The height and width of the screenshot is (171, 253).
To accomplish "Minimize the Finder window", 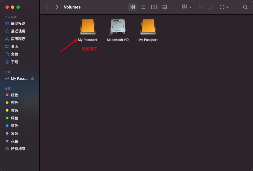I will point(13,7).
